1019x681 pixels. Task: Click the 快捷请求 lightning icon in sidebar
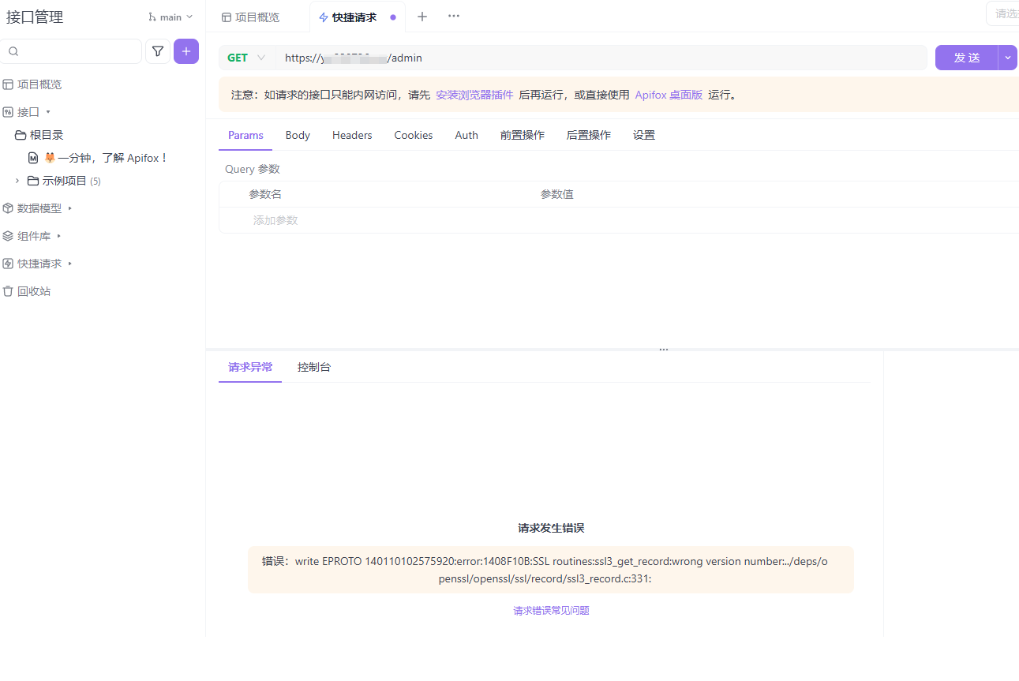(8, 264)
